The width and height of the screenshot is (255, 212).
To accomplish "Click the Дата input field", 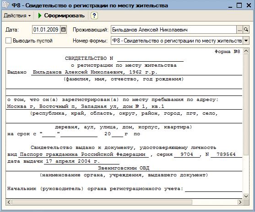I will click(46, 30).
